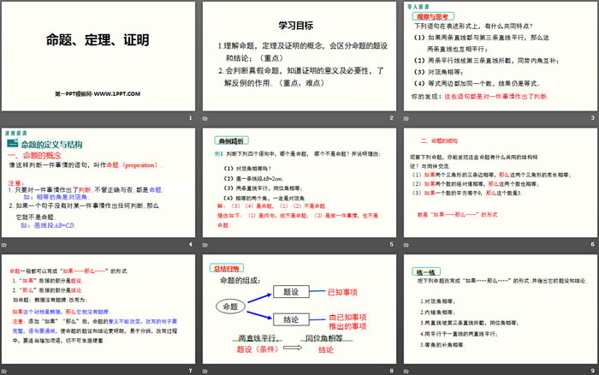This screenshot has height=375, width=599.
Task: Select slide 1 title slide thumbnail
Action: point(98,56)
